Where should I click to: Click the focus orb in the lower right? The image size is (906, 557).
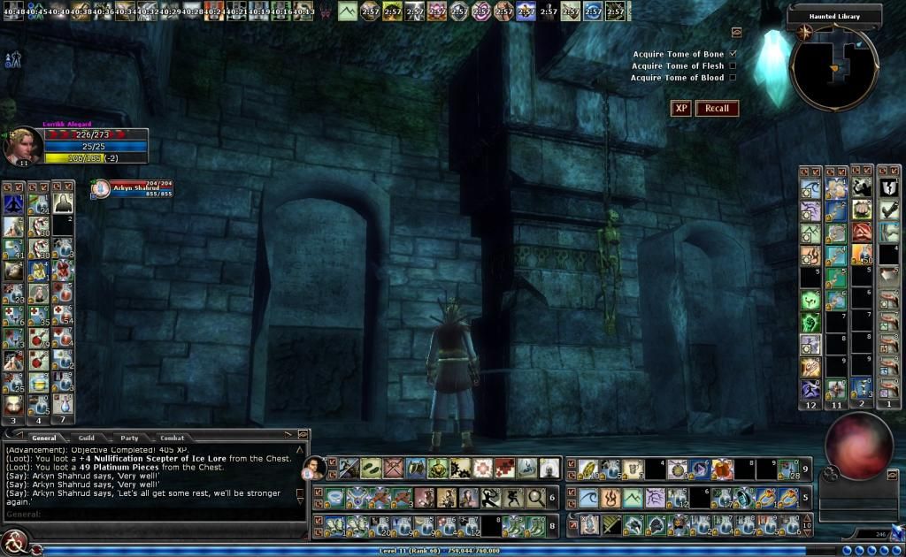tap(858, 446)
